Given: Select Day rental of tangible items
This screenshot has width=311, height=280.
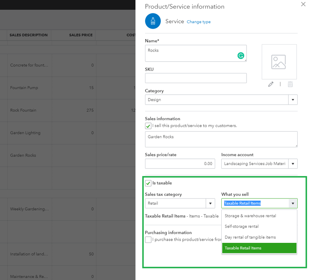Looking at the screenshot, I should pos(250,237).
